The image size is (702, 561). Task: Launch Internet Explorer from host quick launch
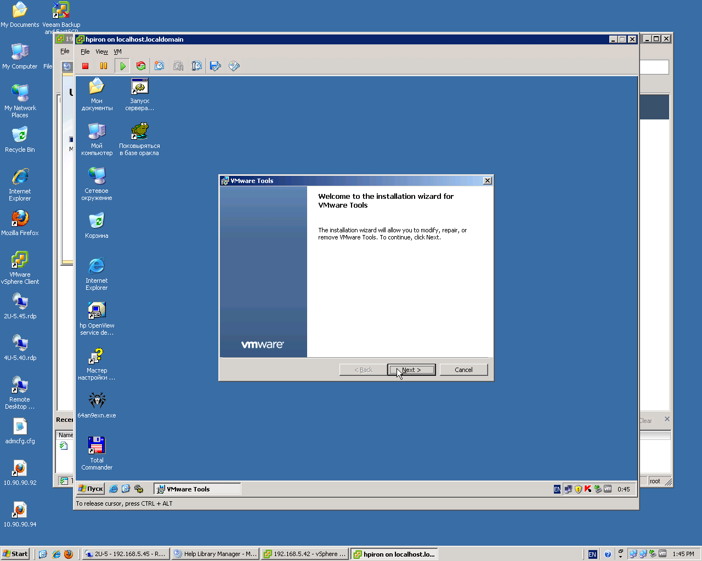pyautogui.click(x=56, y=554)
